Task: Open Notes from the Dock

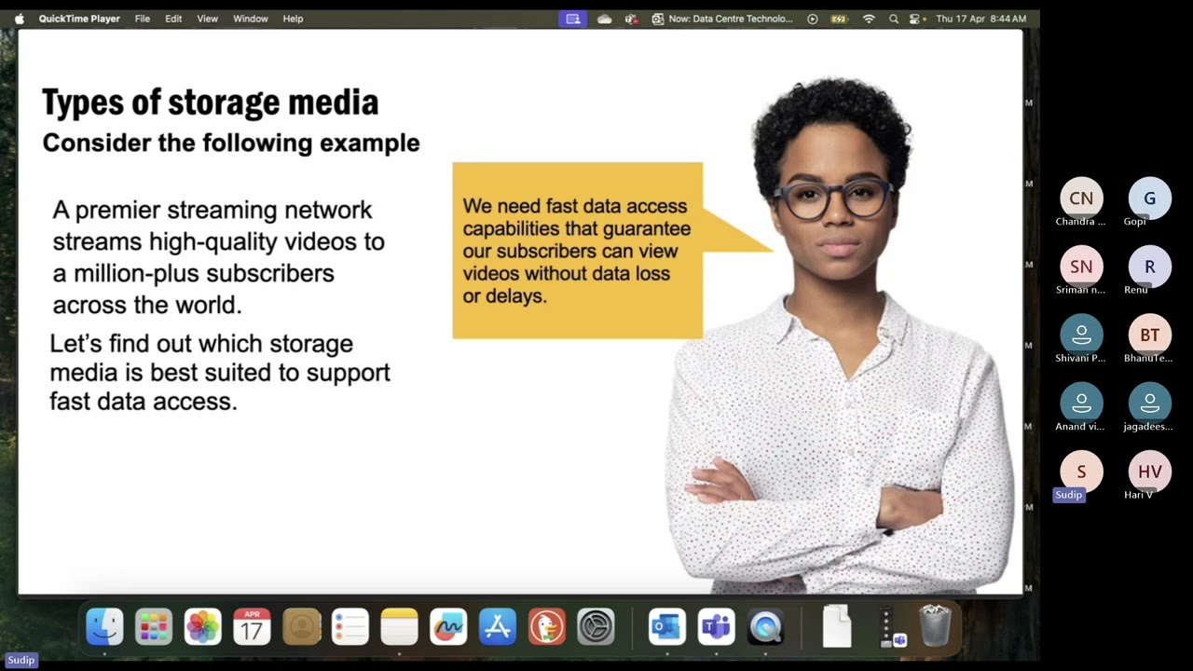Action: coord(399,626)
